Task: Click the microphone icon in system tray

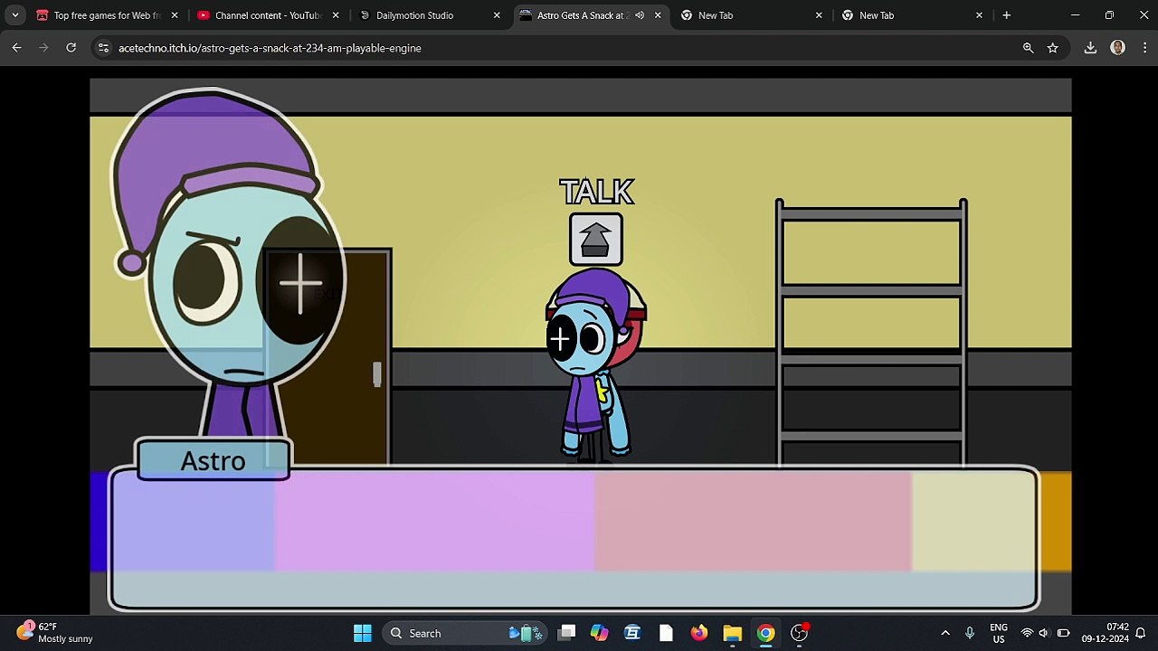Action: pos(970,633)
